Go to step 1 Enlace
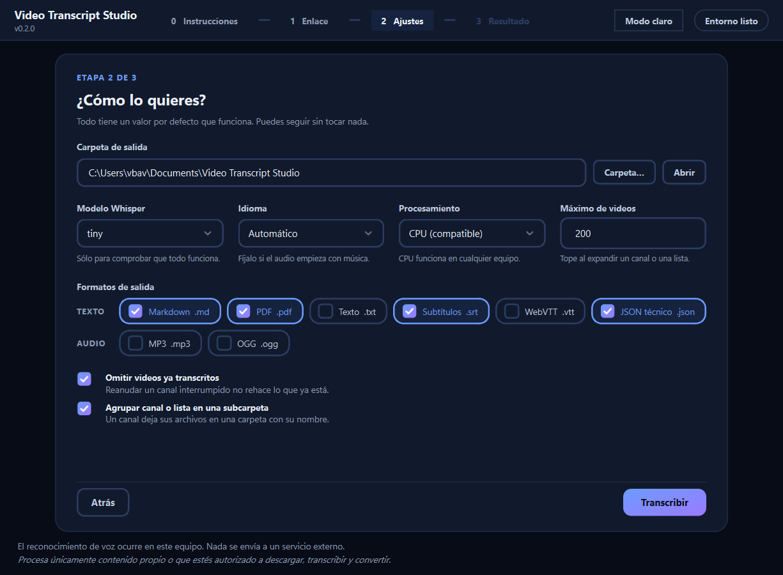783x575 pixels. click(309, 21)
